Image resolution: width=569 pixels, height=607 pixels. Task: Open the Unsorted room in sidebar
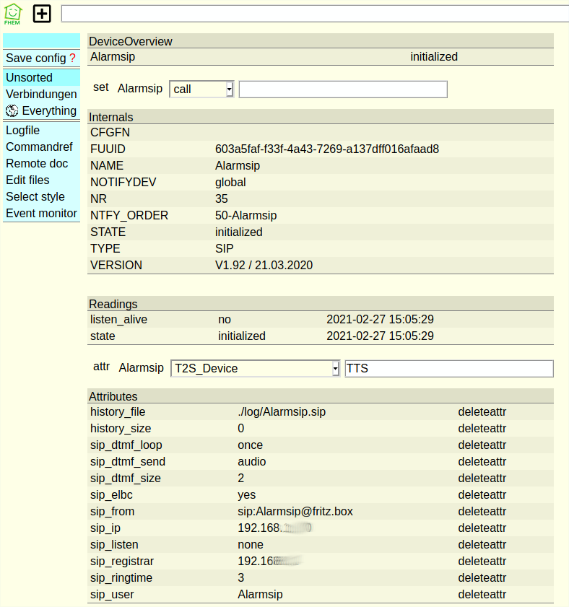click(30, 77)
